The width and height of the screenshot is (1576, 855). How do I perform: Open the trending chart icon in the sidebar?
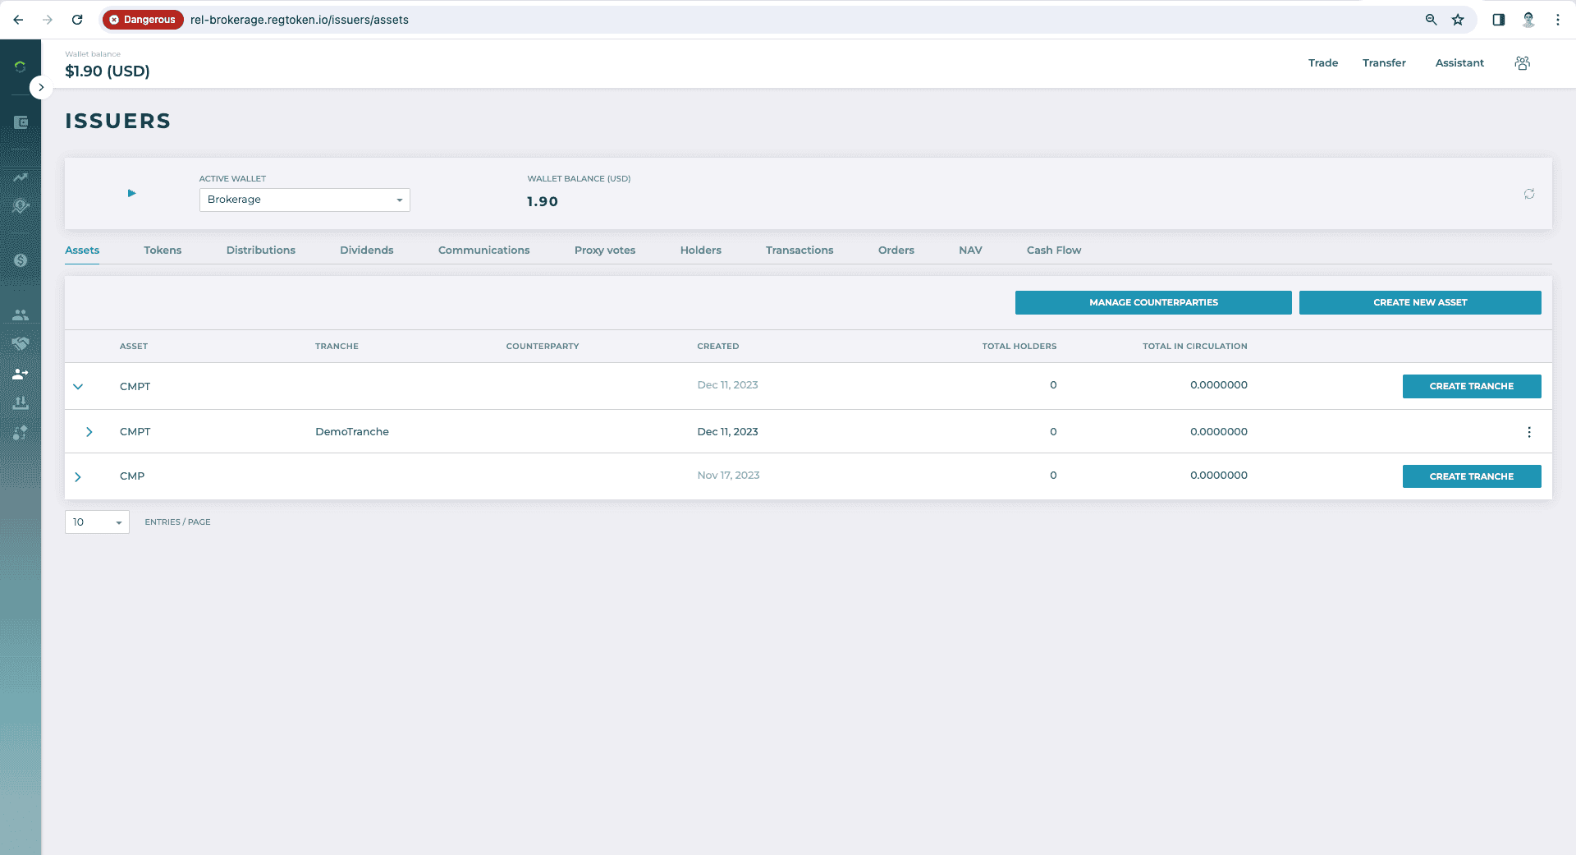21,177
